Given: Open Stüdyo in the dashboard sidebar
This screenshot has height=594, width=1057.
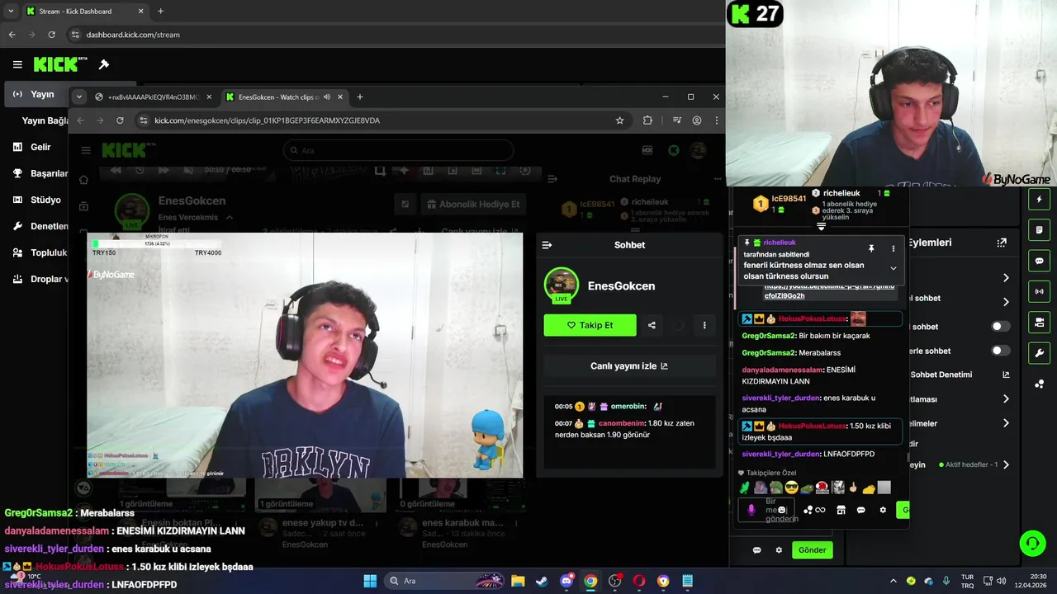Looking at the screenshot, I should tap(36, 200).
